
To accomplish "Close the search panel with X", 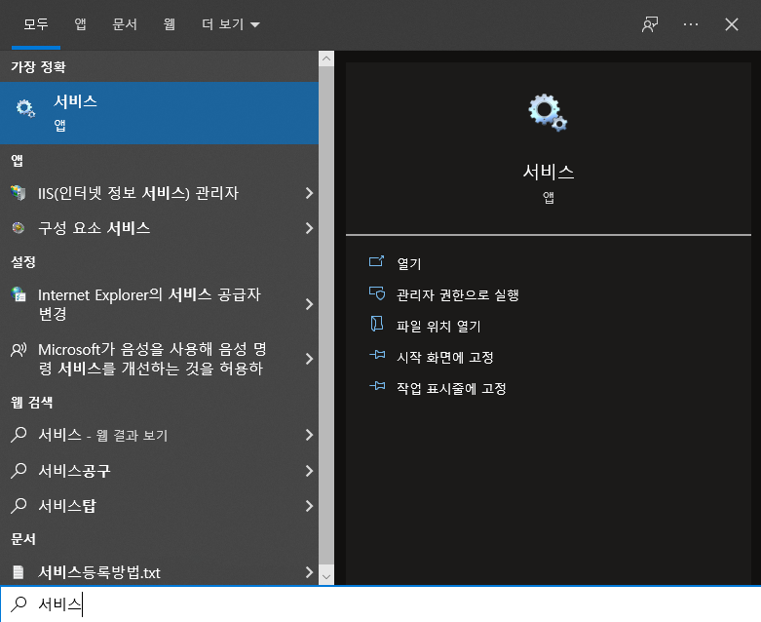I will (x=732, y=24).
